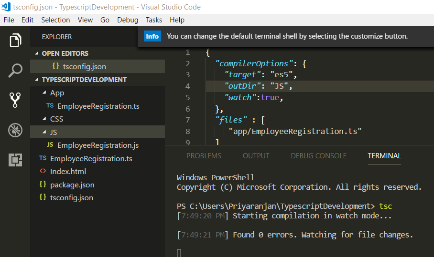Open the Explorer view in activity bar
The width and height of the screenshot is (434, 257).
(x=15, y=41)
